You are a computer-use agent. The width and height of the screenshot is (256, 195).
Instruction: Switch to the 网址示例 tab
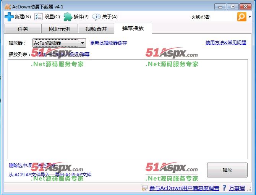click(60, 29)
